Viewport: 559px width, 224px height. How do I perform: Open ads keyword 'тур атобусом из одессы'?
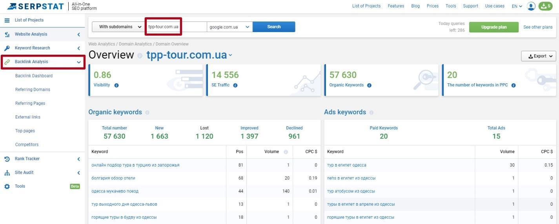coord(351,191)
